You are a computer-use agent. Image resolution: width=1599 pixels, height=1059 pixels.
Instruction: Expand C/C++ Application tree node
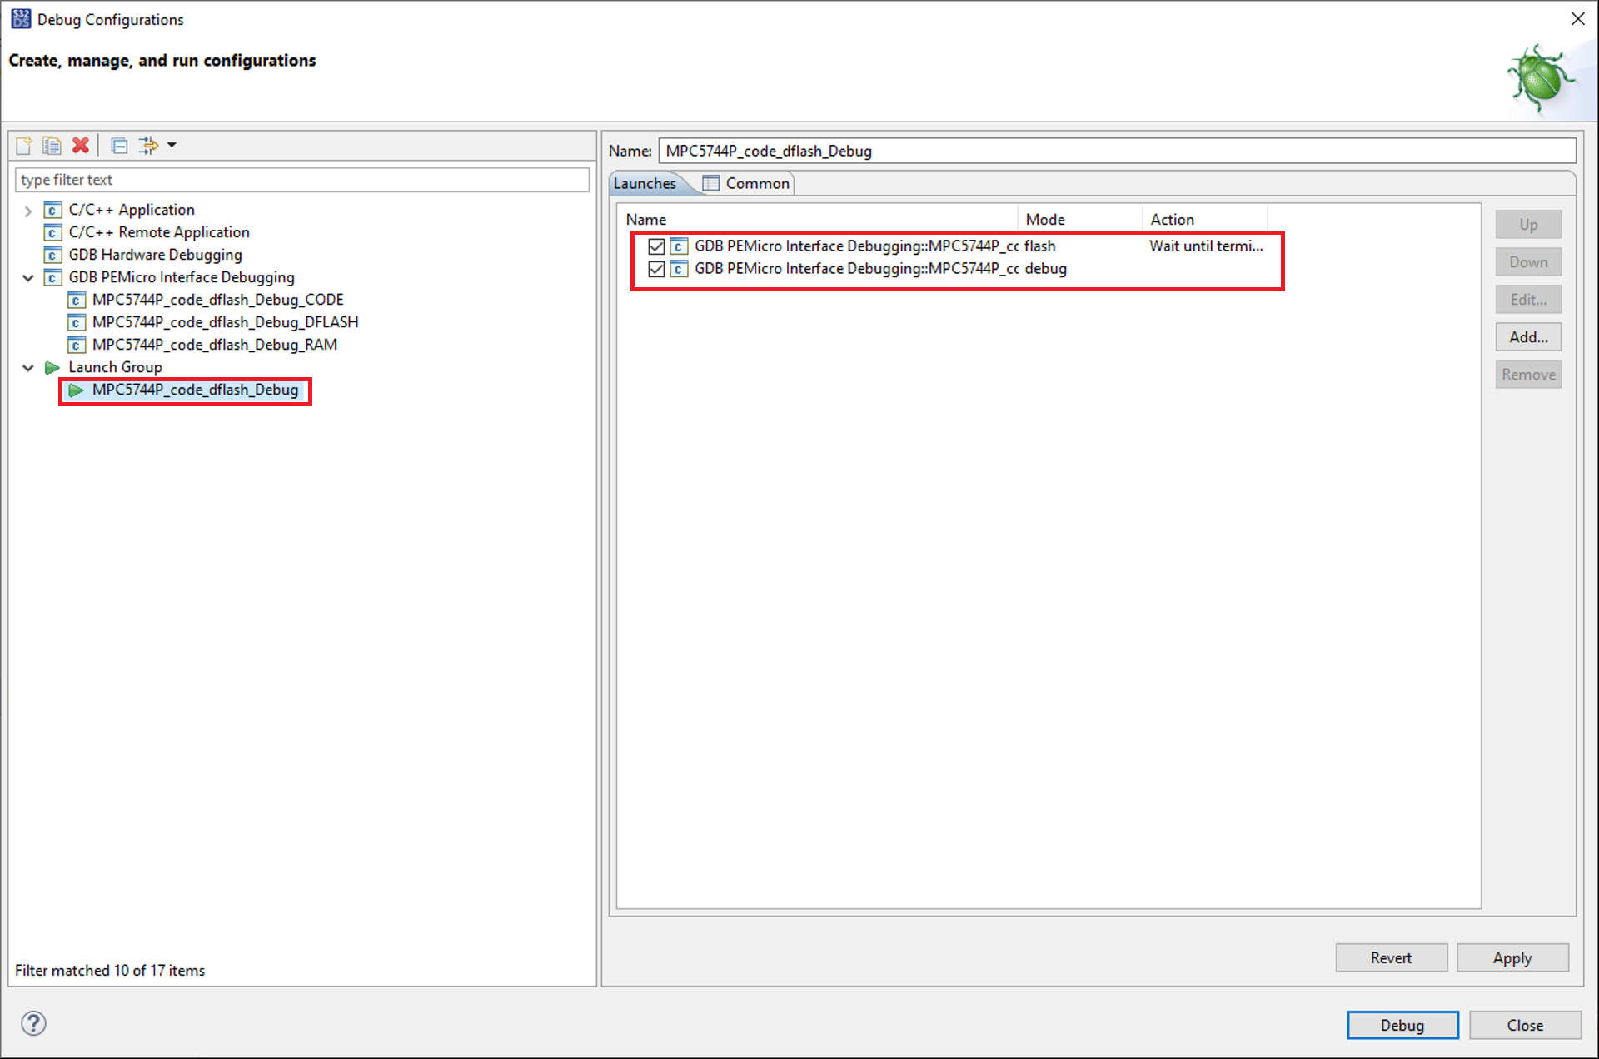(x=28, y=211)
